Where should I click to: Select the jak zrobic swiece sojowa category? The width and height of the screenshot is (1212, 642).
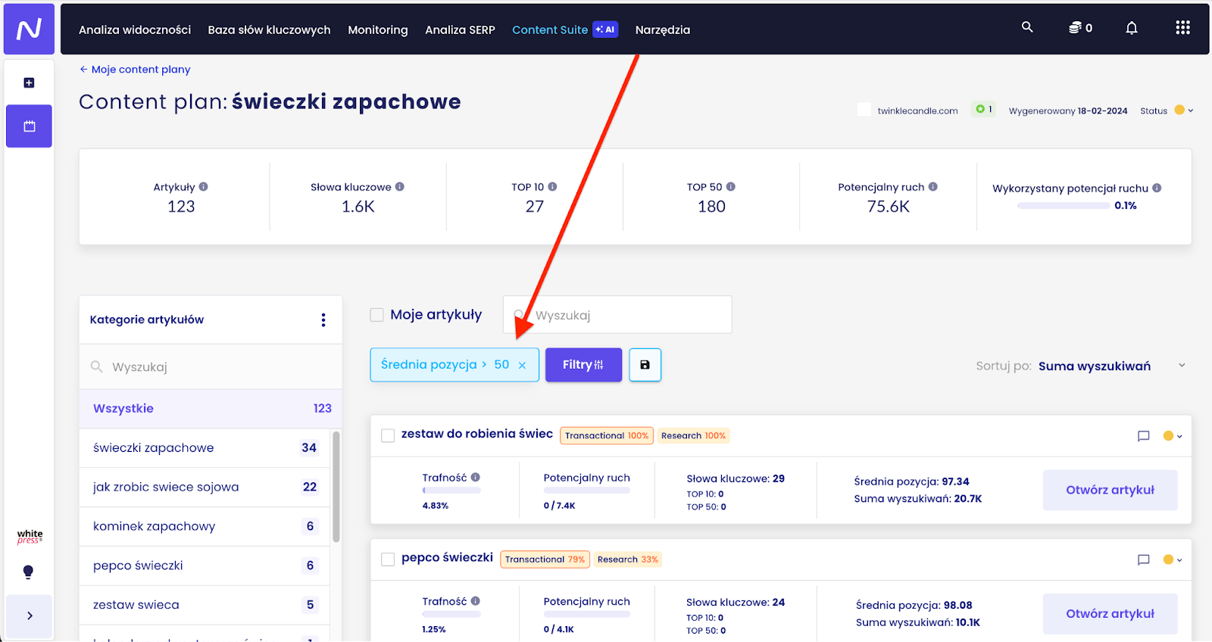pyautogui.click(x=205, y=488)
